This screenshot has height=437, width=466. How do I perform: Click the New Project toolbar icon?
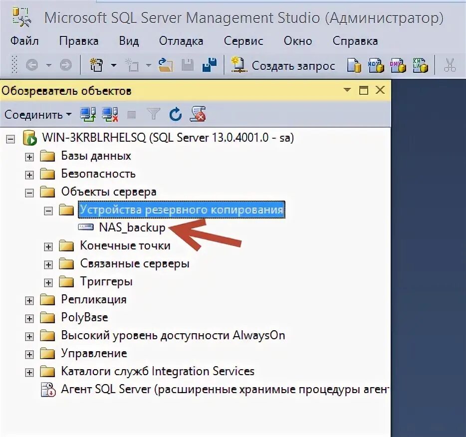pos(96,65)
